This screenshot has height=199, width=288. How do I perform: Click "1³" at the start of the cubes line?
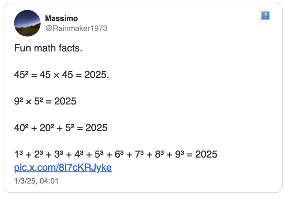pyautogui.click(x=19, y=154)
